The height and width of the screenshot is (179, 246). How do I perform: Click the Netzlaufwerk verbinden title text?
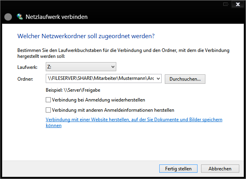click(x=56, y=17)
